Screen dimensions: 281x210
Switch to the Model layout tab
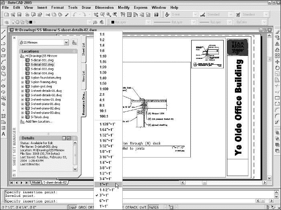click(x=36, y=182)
